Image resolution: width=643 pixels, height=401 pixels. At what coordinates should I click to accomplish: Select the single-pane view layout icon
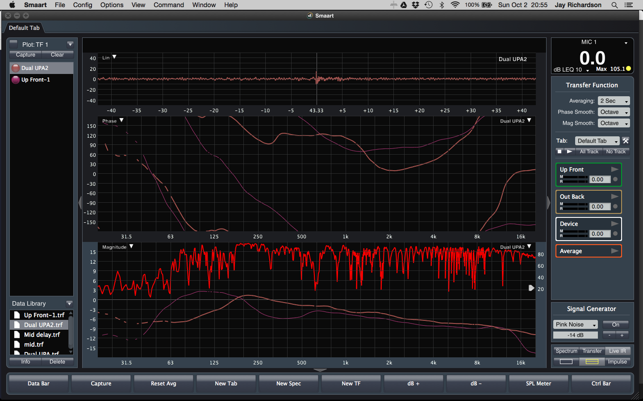(566, 362)
